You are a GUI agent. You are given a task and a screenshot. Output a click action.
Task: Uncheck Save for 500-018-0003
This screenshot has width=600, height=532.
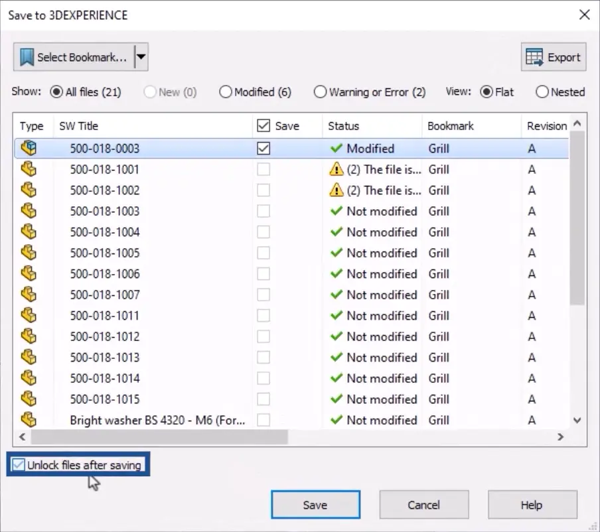tap(263, 149)
